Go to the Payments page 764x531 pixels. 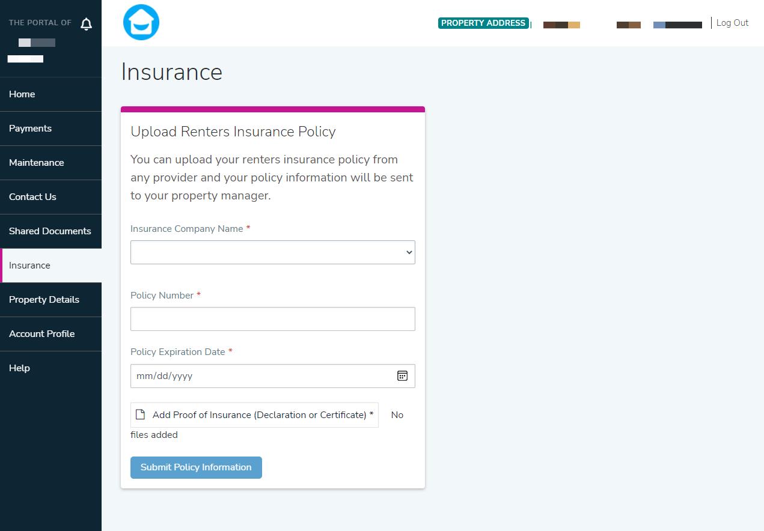click(30, 129)
